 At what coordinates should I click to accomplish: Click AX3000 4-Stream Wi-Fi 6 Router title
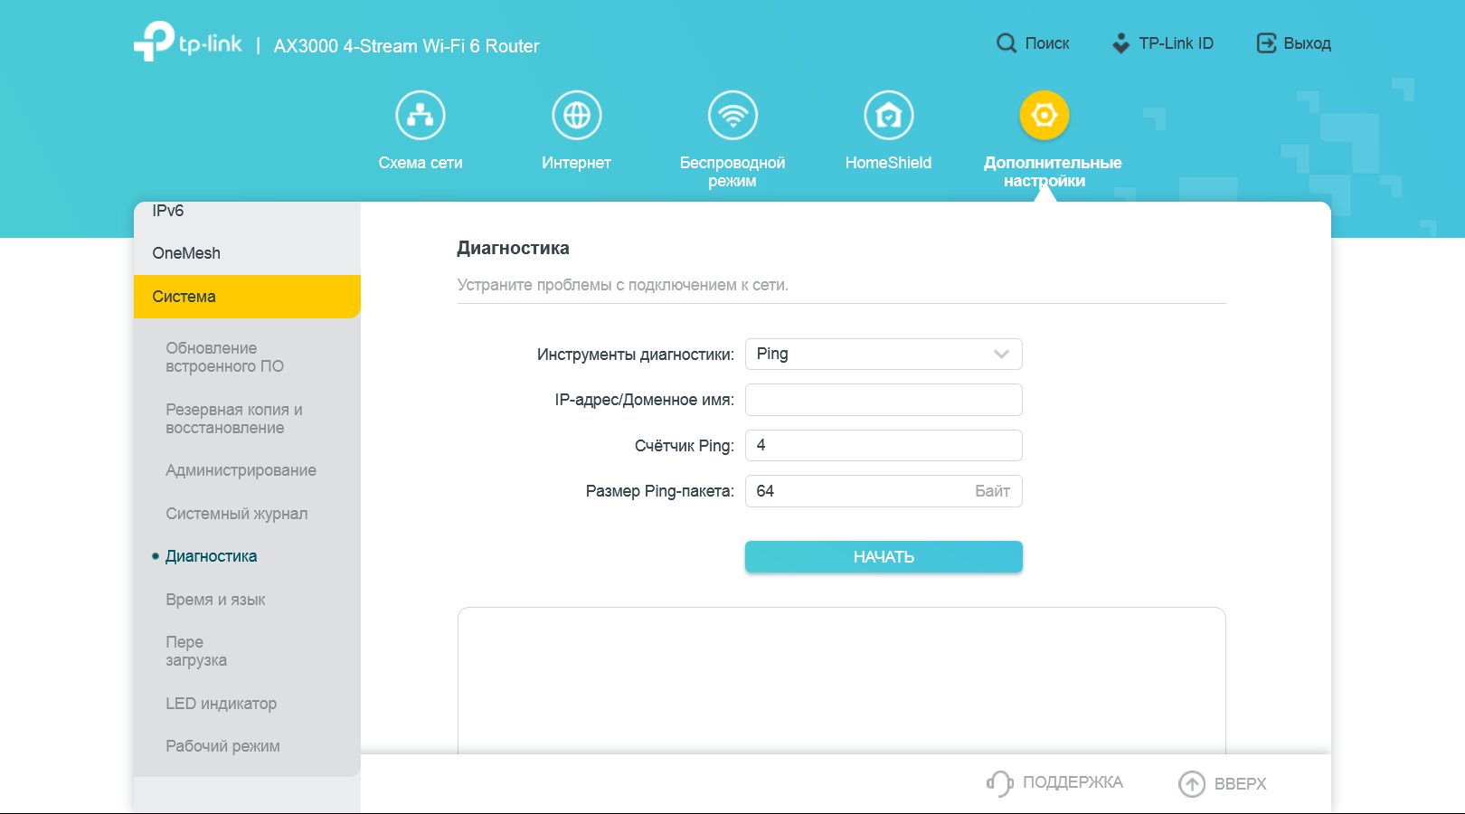coord(406,46)
